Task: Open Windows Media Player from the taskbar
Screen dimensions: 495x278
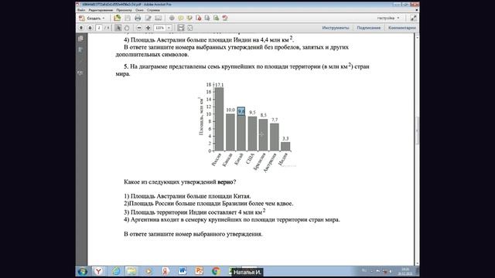Action: pos(148,271)
